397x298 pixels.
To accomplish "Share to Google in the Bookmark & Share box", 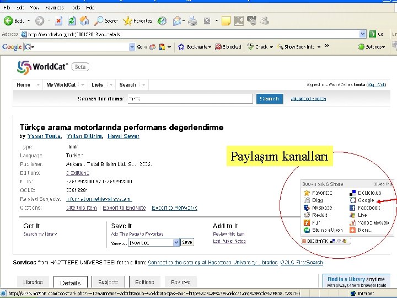I will (x=362, y=200).
